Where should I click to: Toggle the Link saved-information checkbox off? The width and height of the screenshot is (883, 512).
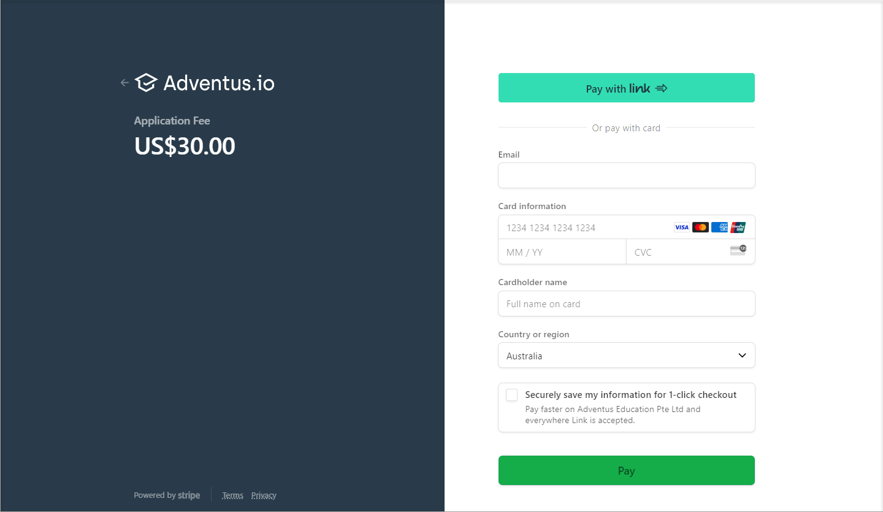click(511, 394)
